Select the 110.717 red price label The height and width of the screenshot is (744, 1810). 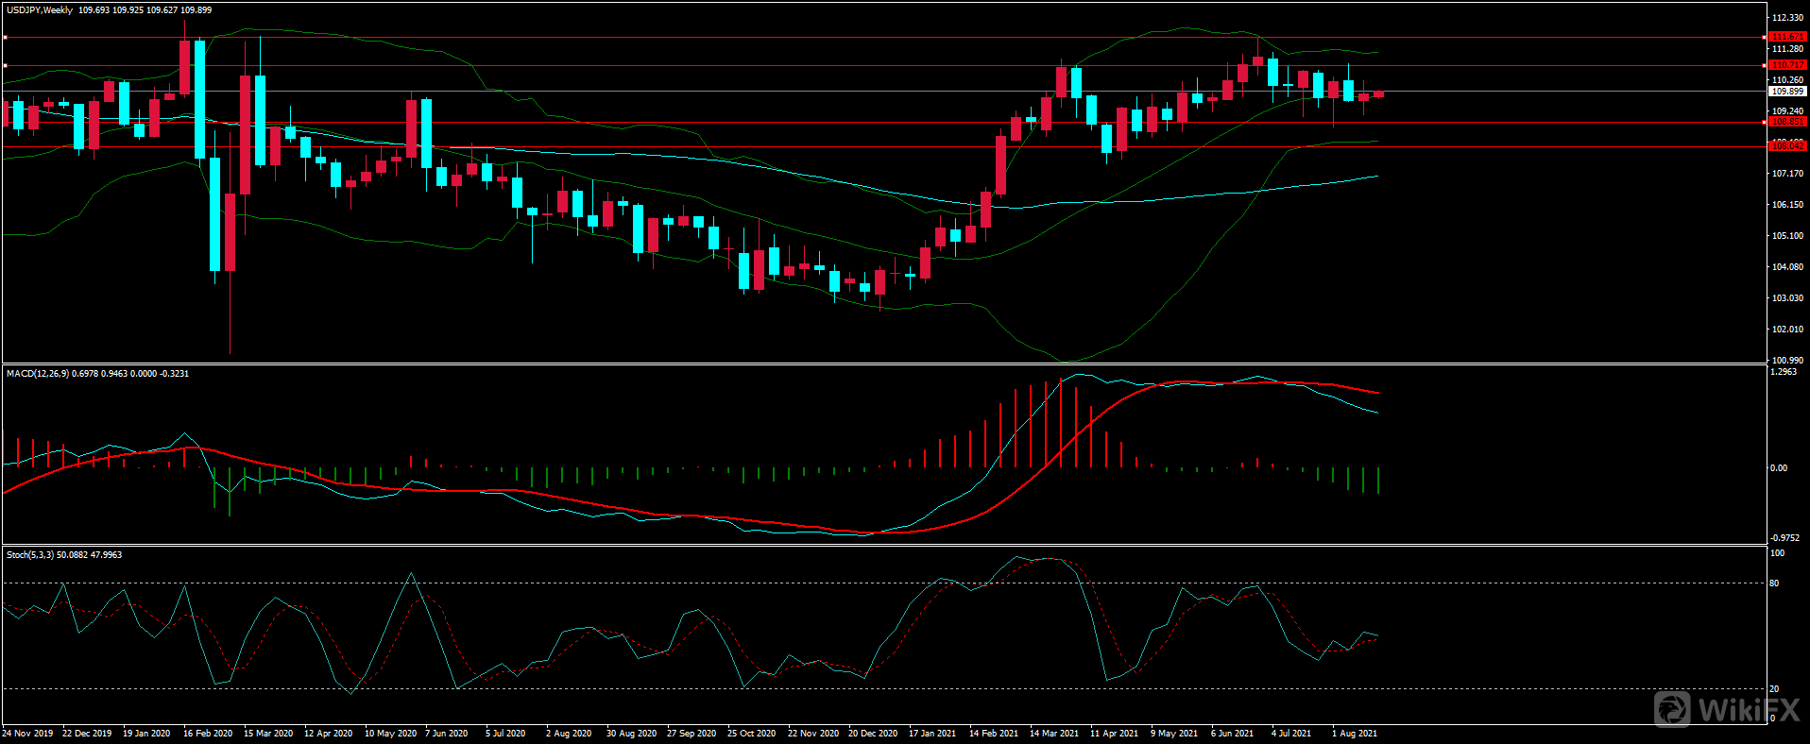click(1787, 65)
